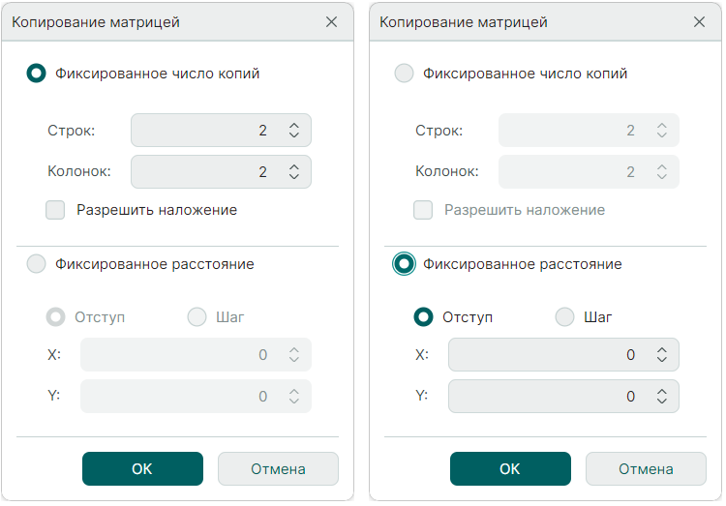Select Фиксированное число копий in right dialog

pyautogui.click(x=405, y=74)
